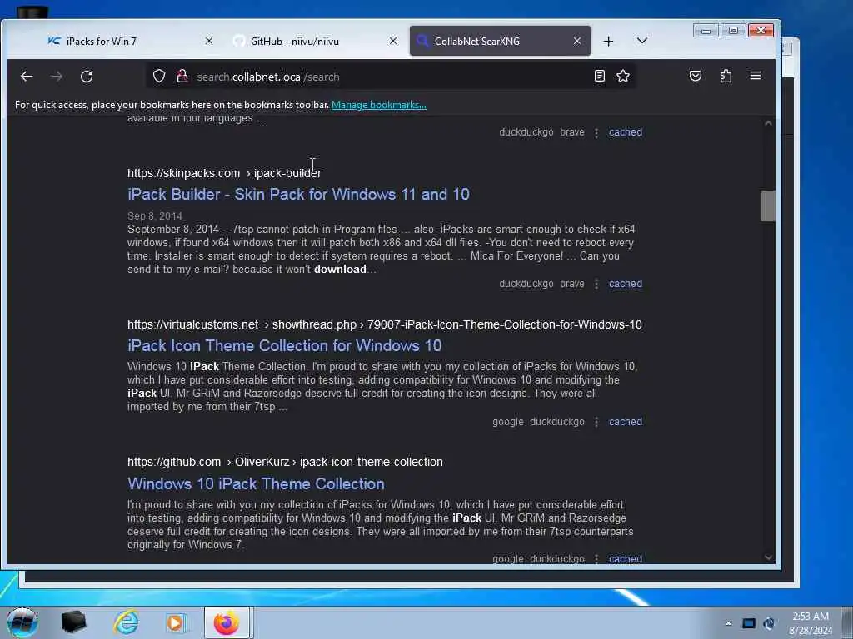Open cached link for the GitHub OliverKurz result
The width and height of the screenshot is (853, 639).
[x=625, y=558]
